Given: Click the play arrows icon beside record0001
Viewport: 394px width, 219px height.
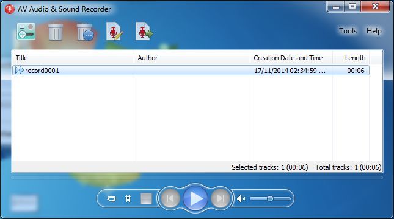Looking at the screenshot, I should (20, 71).
